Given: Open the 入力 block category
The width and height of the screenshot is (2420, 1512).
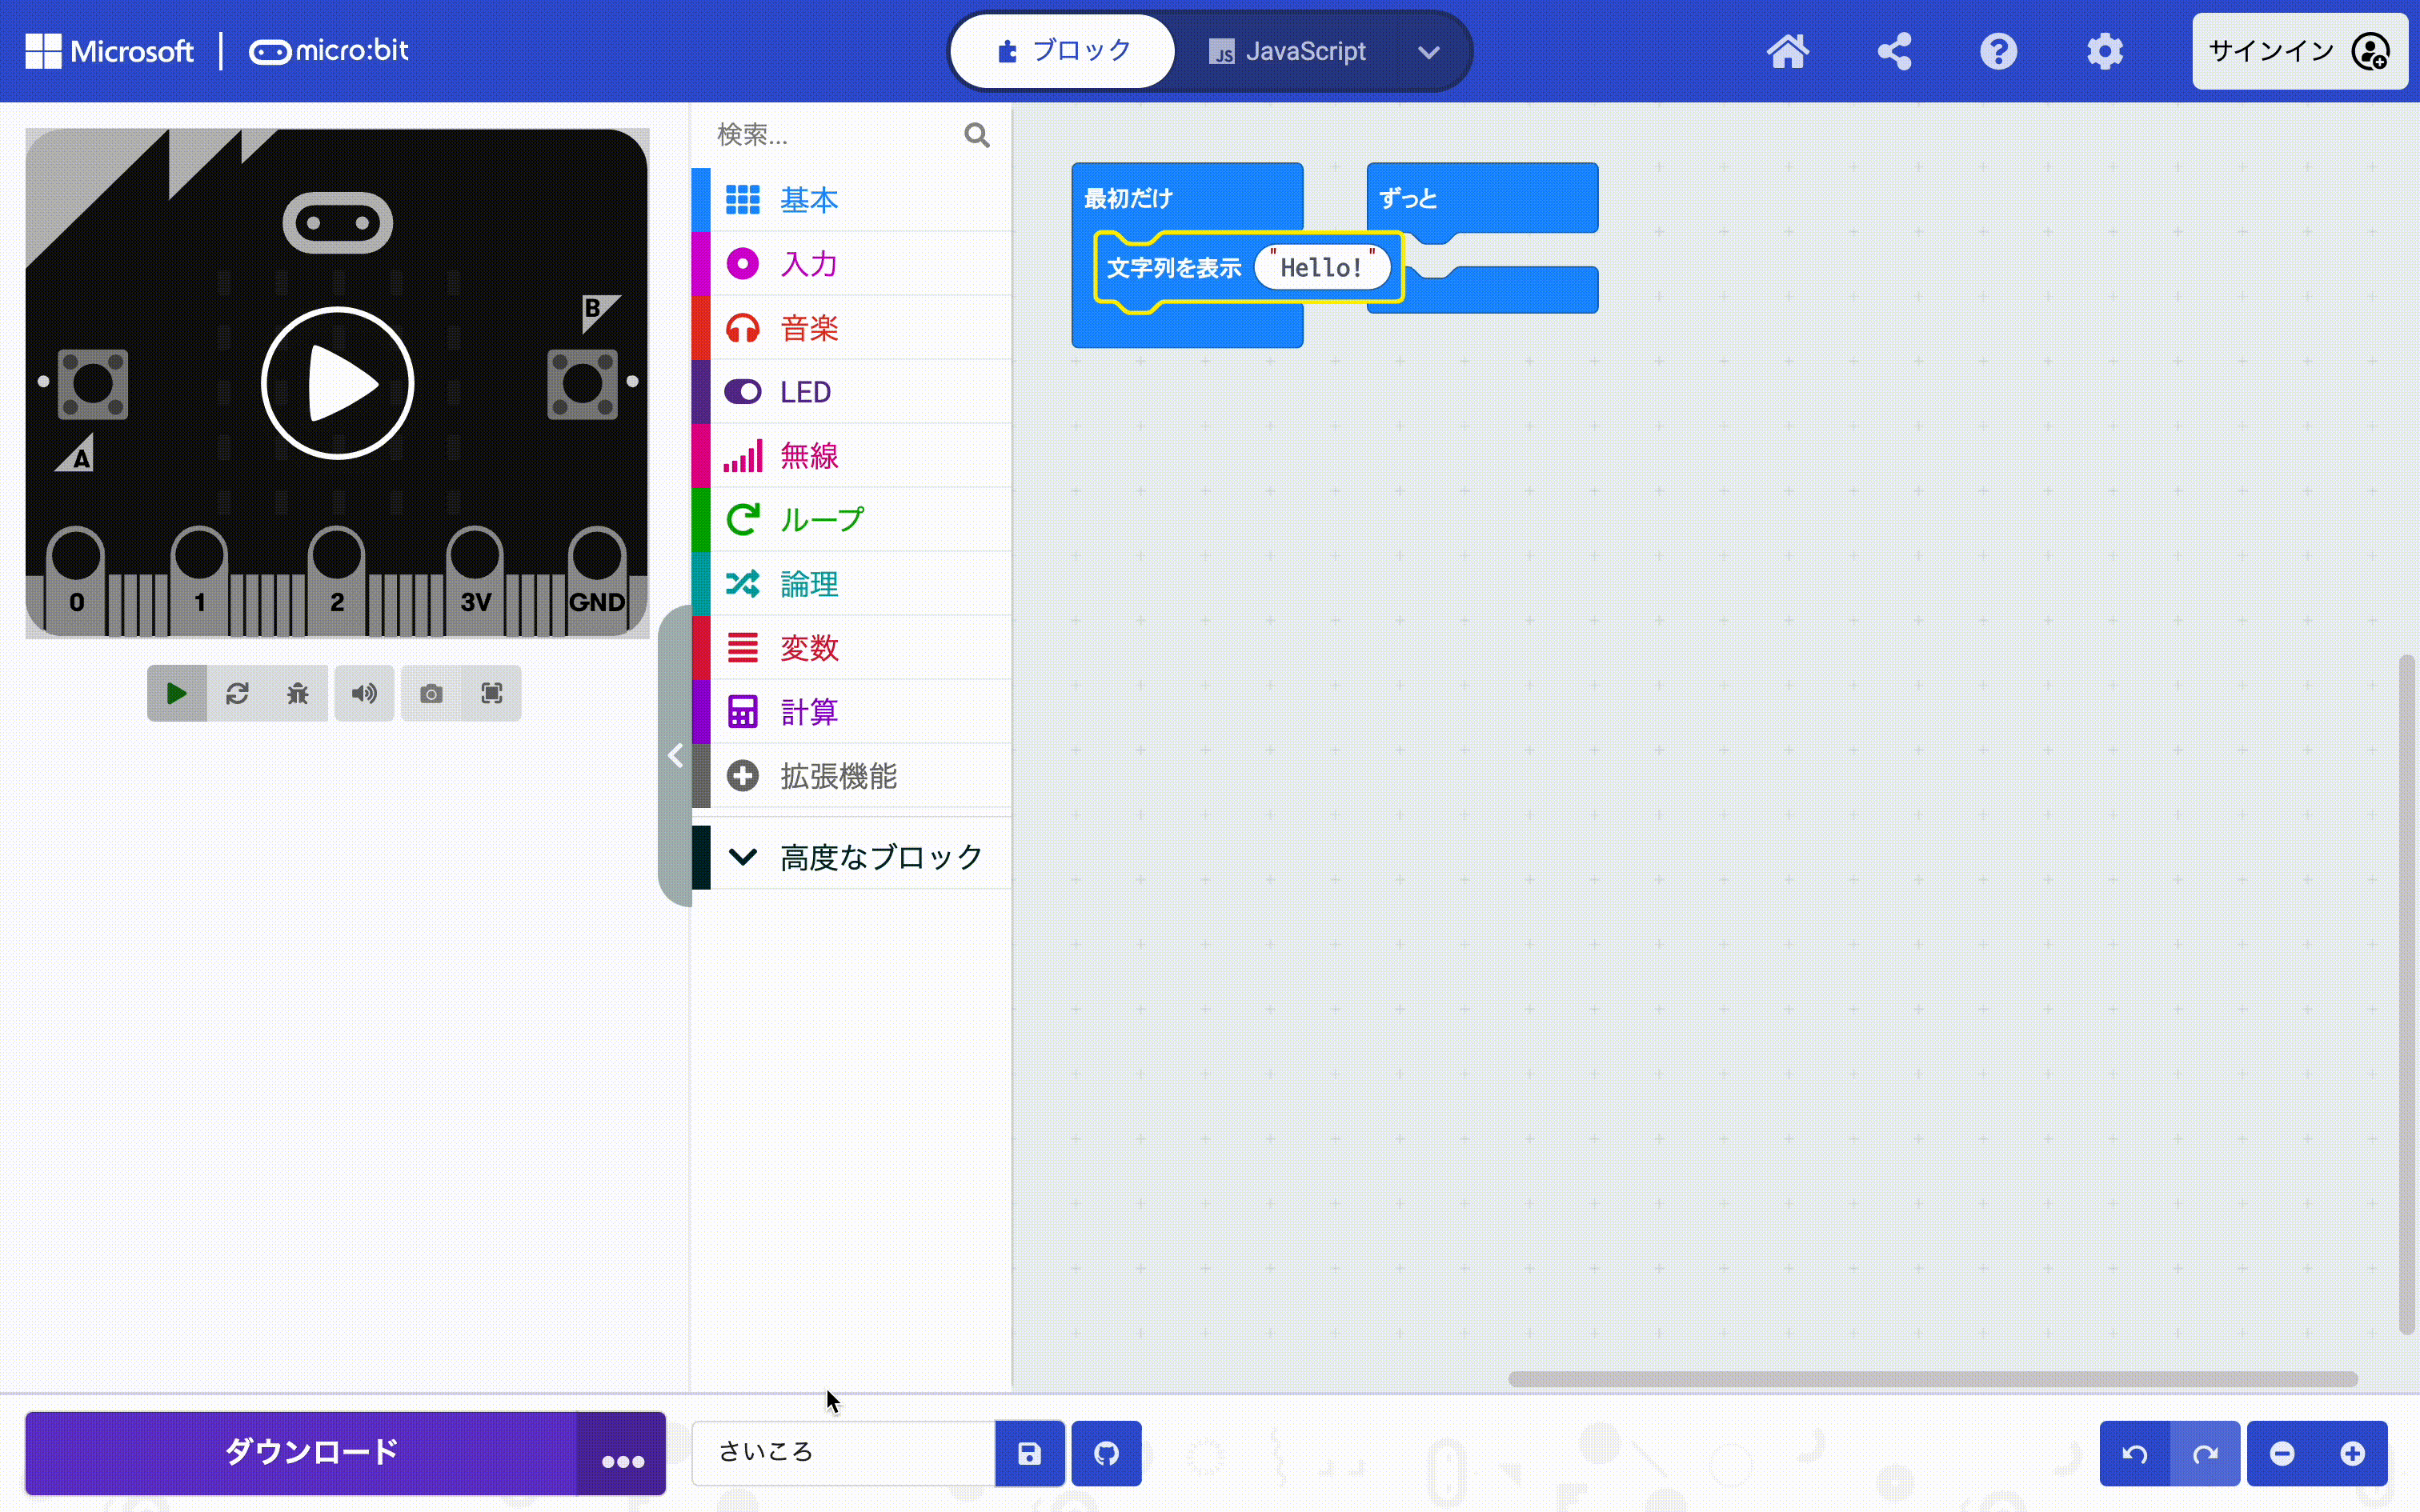Looking at the screenshot, I should coord(852,264).
